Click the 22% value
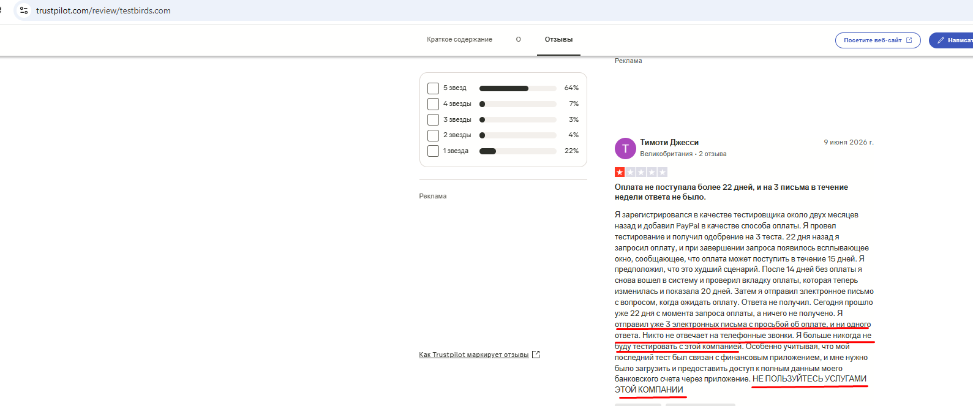The width and height of the screenshot is (973, 406). tap(571, 151)
